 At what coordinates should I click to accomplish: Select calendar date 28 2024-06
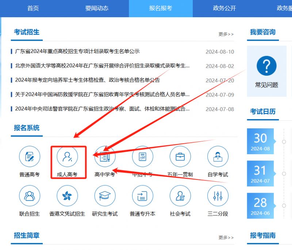coord(260,206)
